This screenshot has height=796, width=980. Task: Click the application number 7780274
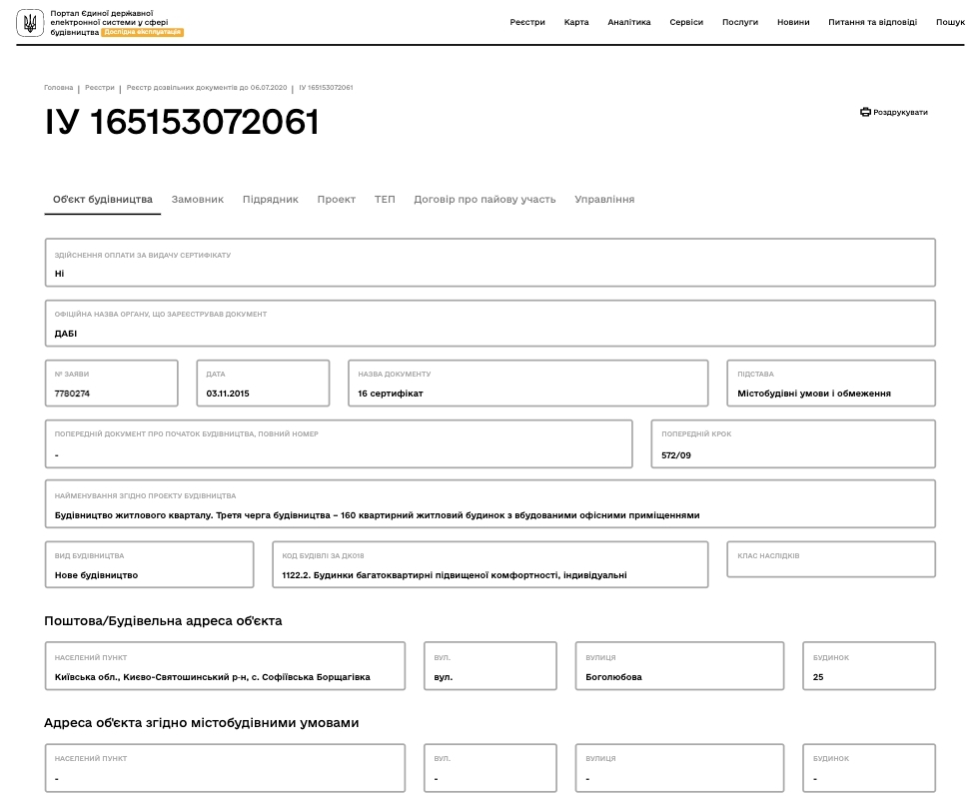(x=72, y=394)
